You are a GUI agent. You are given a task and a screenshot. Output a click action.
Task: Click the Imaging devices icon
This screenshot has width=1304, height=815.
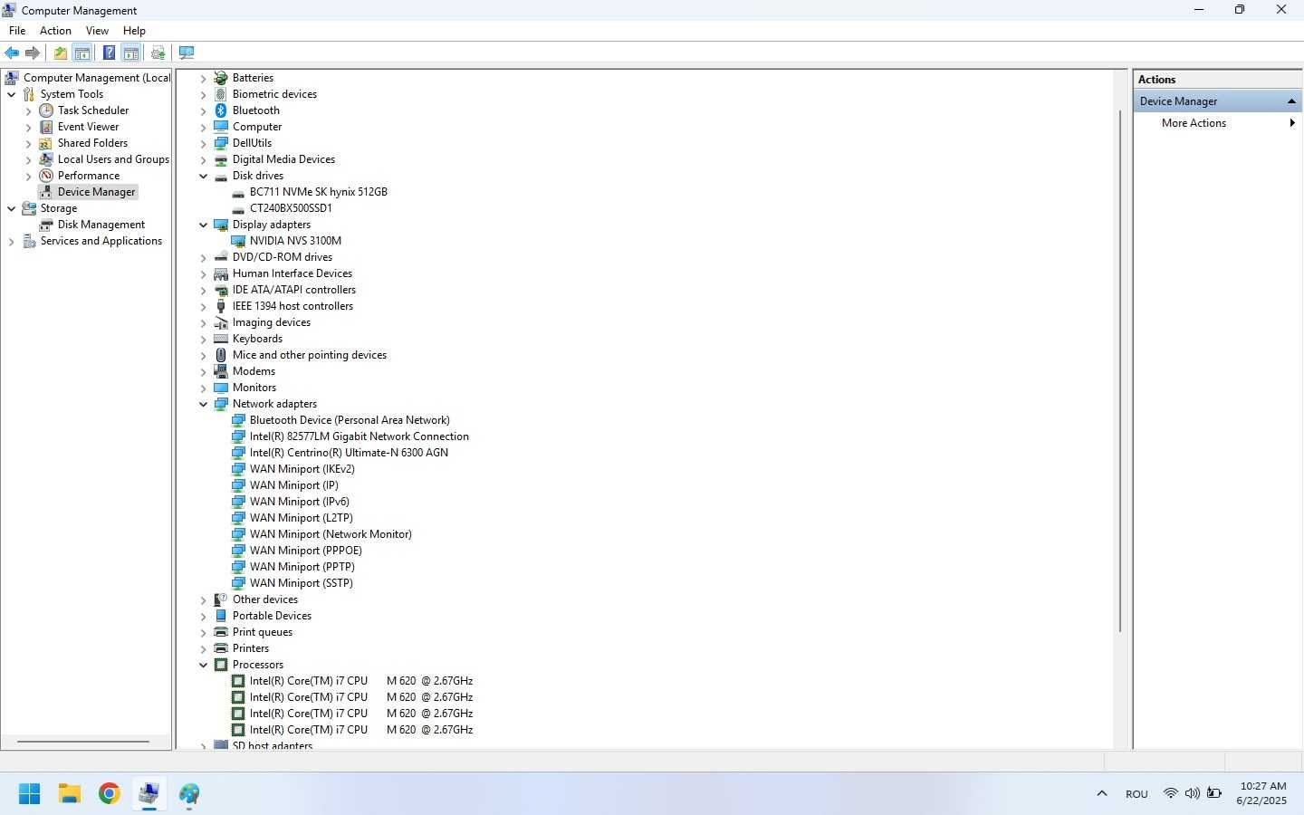[x=220, y=322]
